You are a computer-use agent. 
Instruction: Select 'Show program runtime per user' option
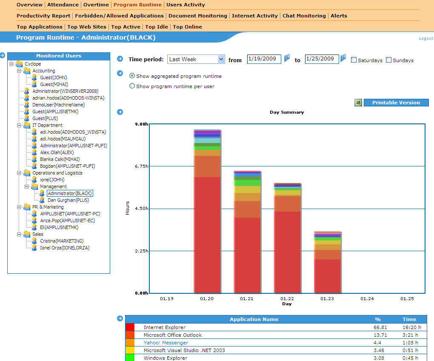132,86
